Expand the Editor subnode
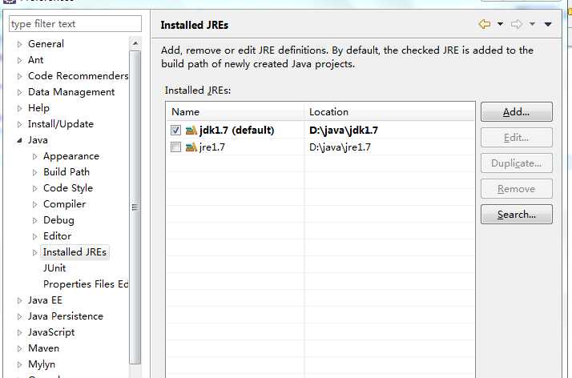This screenshot has width=572, height=378. (x=34, y=236)
